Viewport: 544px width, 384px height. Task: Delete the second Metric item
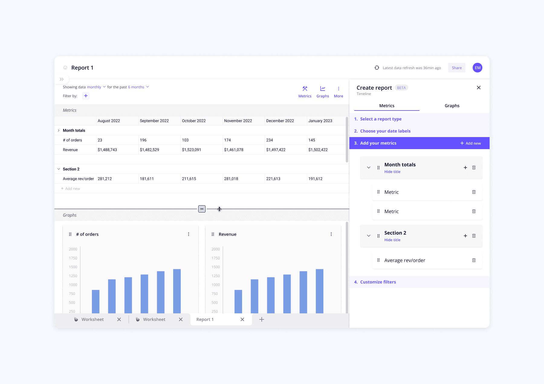coord(474,211)
